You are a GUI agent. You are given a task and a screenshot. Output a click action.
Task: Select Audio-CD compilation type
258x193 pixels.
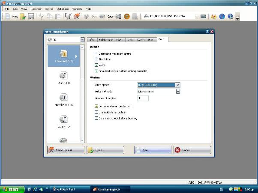[x=64, y=78]
